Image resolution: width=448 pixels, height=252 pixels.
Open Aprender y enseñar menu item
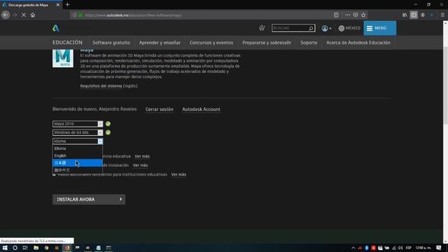click(x=160, y=43)
